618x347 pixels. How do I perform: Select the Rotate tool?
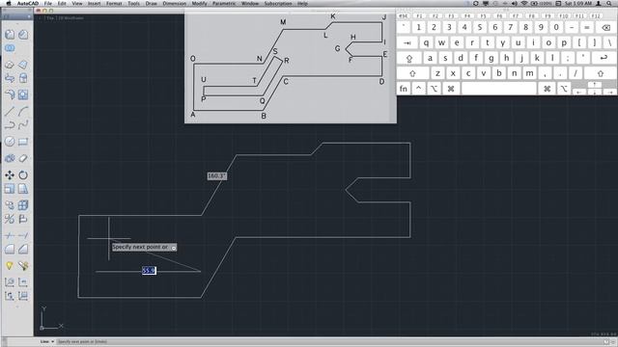[23, 175]
